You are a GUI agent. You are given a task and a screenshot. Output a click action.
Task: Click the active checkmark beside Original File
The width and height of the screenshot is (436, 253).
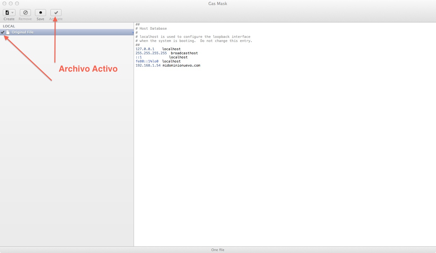pyautogui.click(x=3, y=32)
